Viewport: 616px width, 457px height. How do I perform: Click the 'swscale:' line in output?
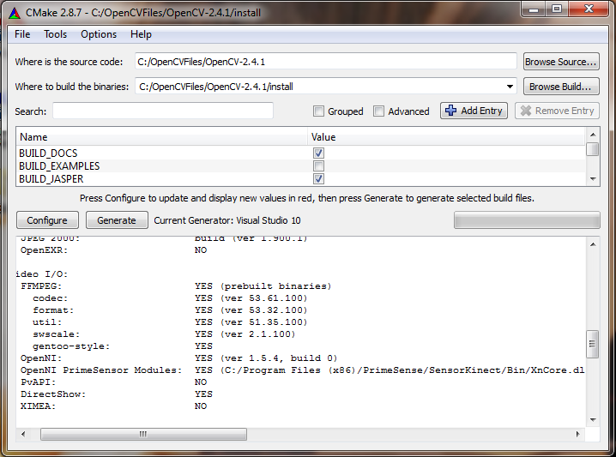tap(56, 334)
